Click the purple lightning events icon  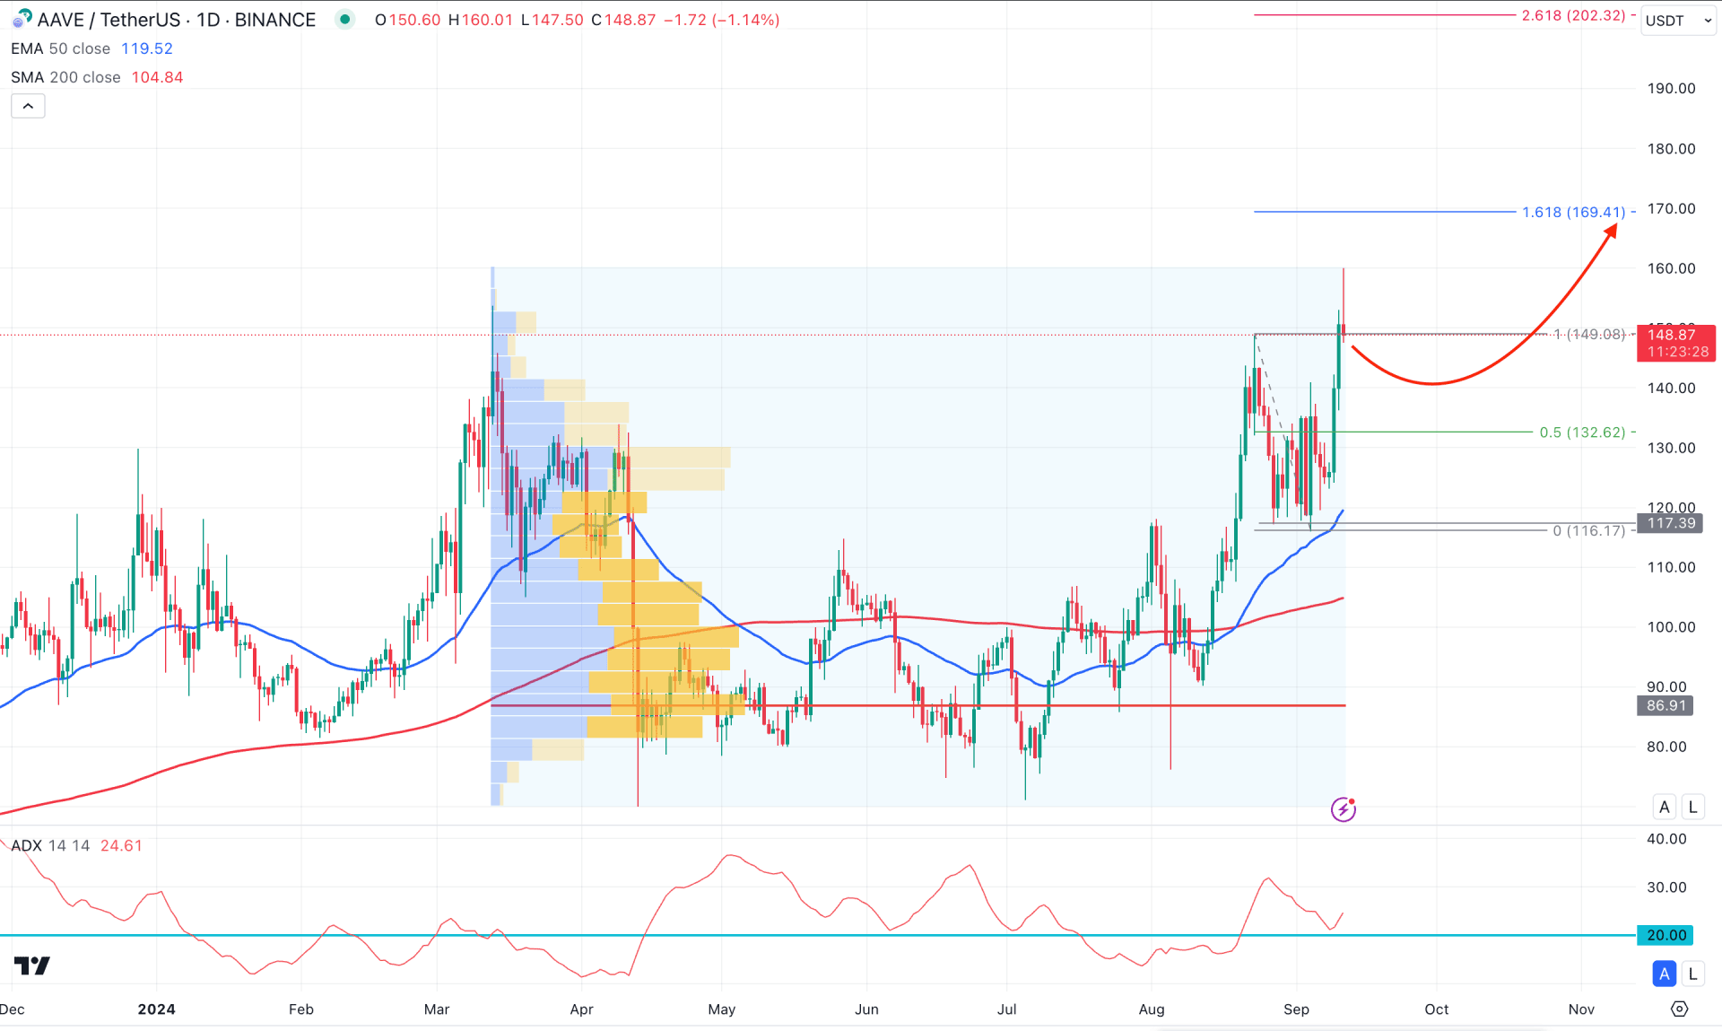[x=1343, y=809]
